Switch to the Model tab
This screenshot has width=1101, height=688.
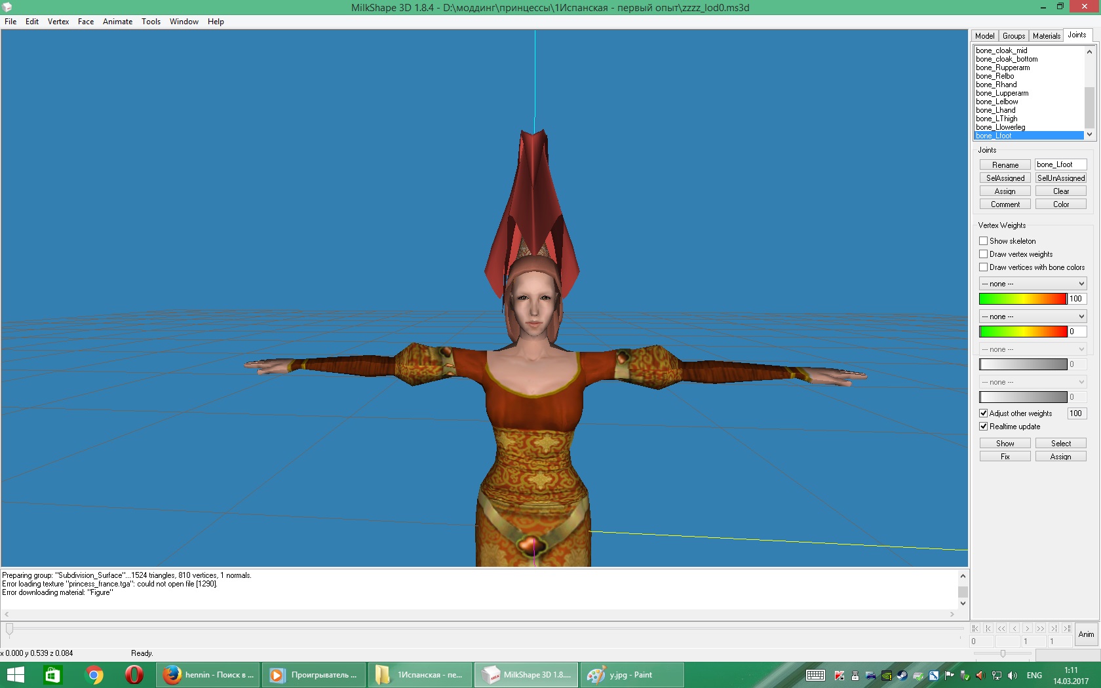click(984, 36)
